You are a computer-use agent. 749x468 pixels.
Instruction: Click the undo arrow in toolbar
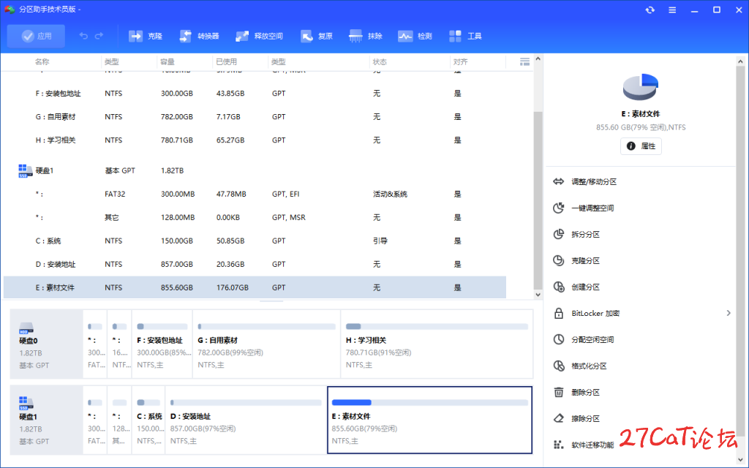[83, 36]
